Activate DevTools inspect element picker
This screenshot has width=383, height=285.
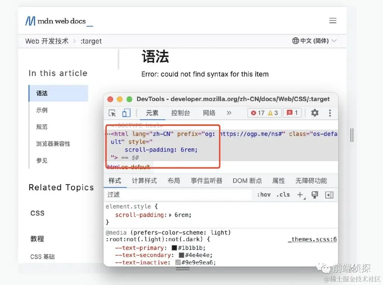coord(112,113)
